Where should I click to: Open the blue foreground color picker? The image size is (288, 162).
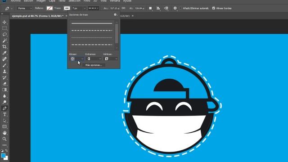pyautogui.click(x=3, y=156)
